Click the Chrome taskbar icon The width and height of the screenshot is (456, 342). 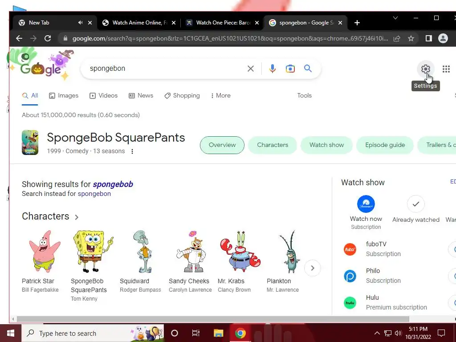click(x=240, y=333)
